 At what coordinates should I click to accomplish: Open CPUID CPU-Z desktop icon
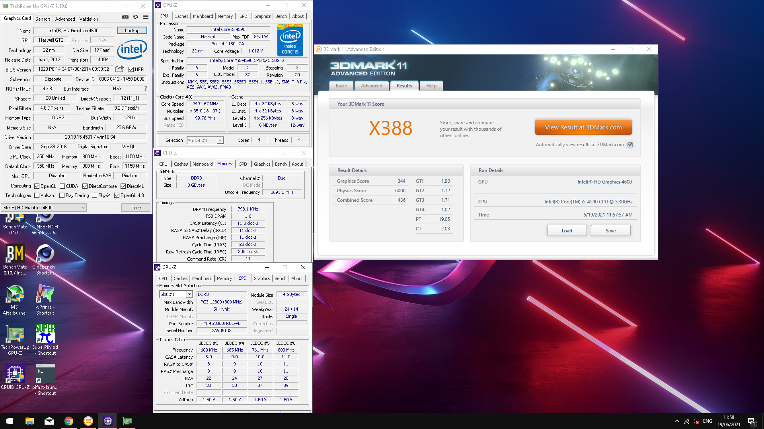(15, 377)
